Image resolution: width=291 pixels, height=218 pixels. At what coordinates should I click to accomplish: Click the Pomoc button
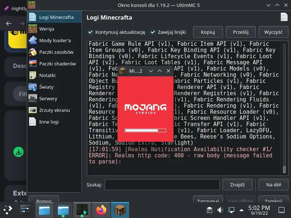(44, 199)
